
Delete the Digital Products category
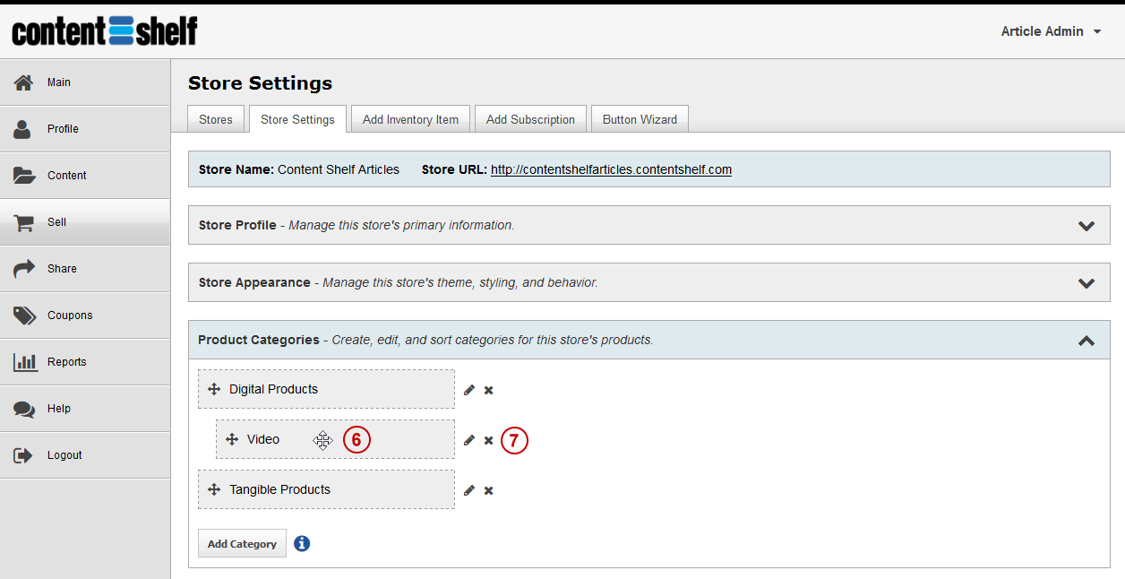coord(489,390)
